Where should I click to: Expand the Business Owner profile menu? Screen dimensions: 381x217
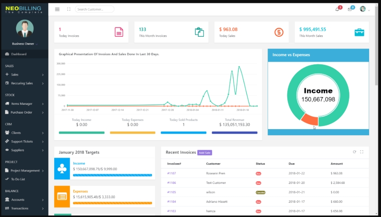tap(25, 44)
